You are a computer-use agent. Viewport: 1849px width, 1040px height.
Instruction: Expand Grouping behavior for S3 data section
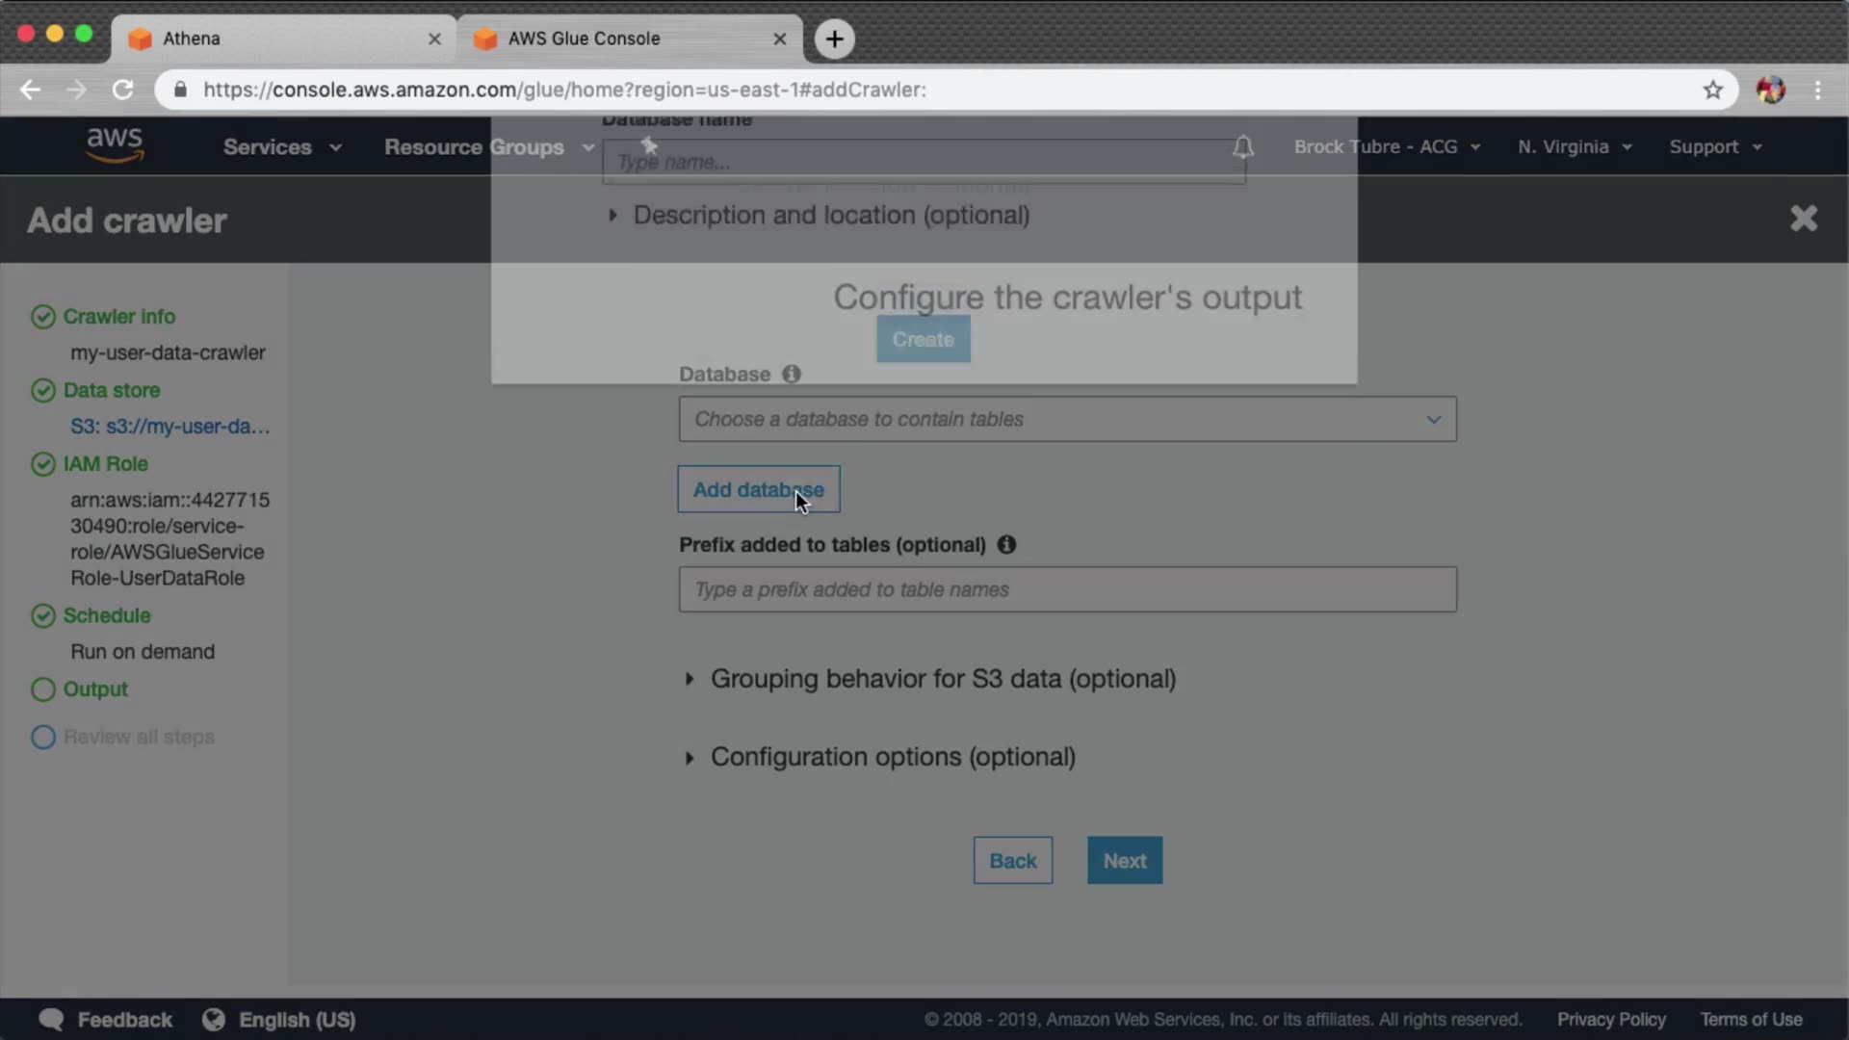(x=942, y=679)
